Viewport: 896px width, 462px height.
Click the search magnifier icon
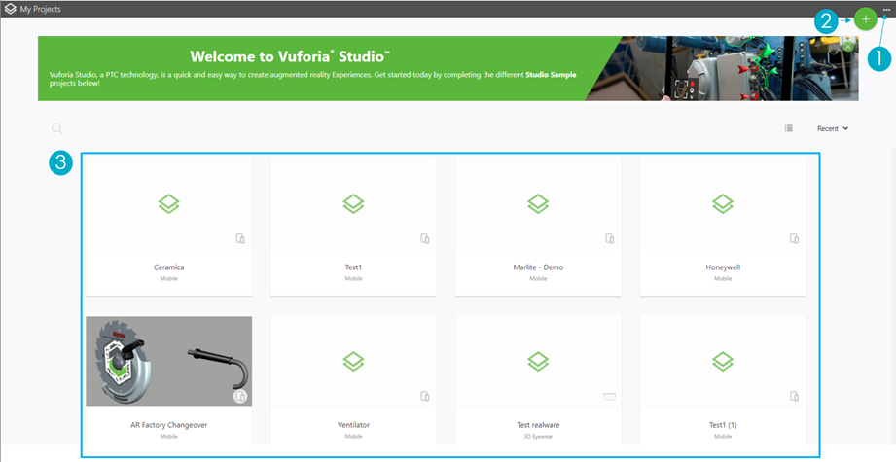pos(57,128)
